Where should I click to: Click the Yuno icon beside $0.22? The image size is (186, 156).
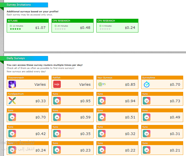coord(102,150)
